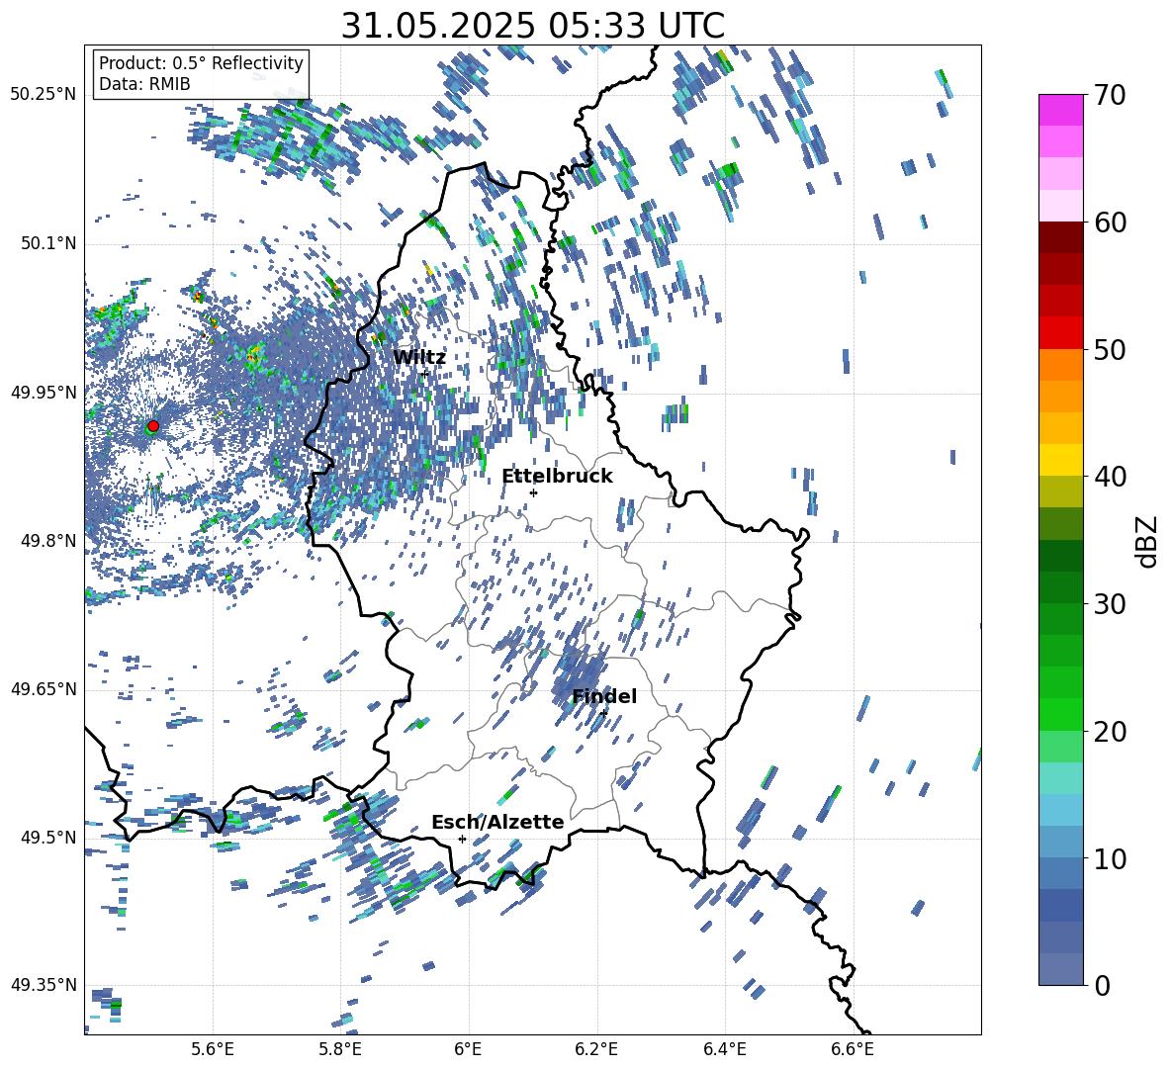Click the 5.6°E longitude label
The height and width of the screenshot is (1069, 1171).
[x=213, y=1049]
